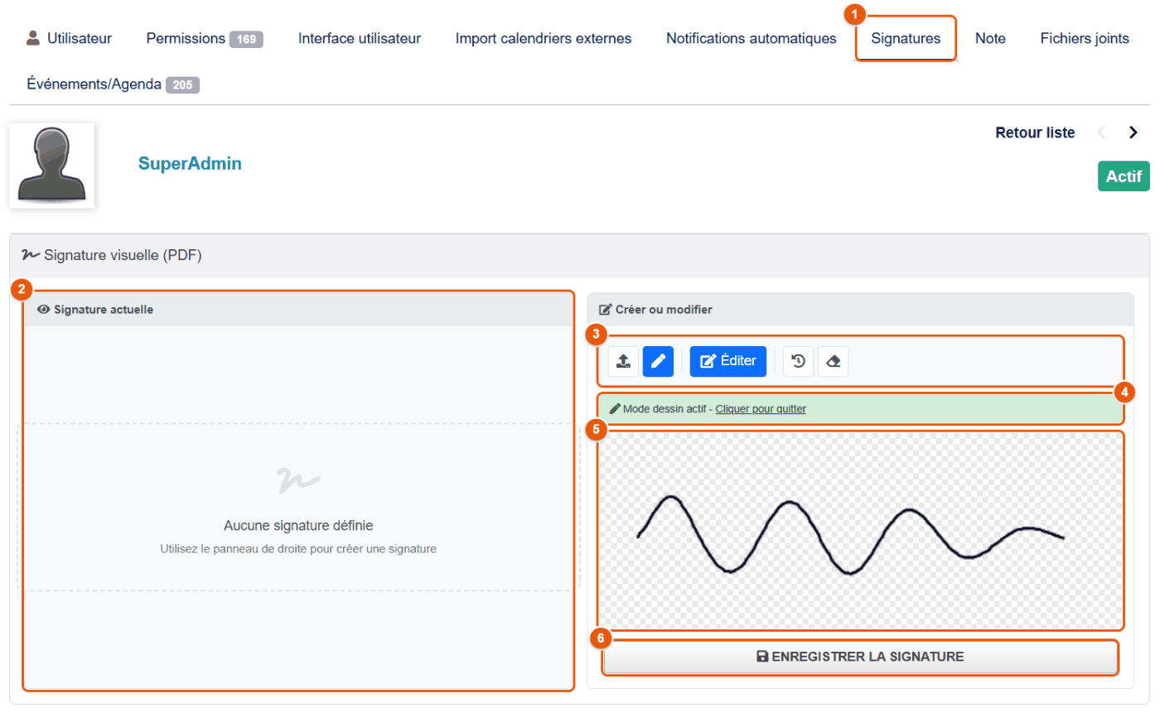Image resolution: width=1160 pixels, height=713 pixels.
Task: Open Import calendriers externes tab
Action: pyautogui.click(x=544, y=38)
